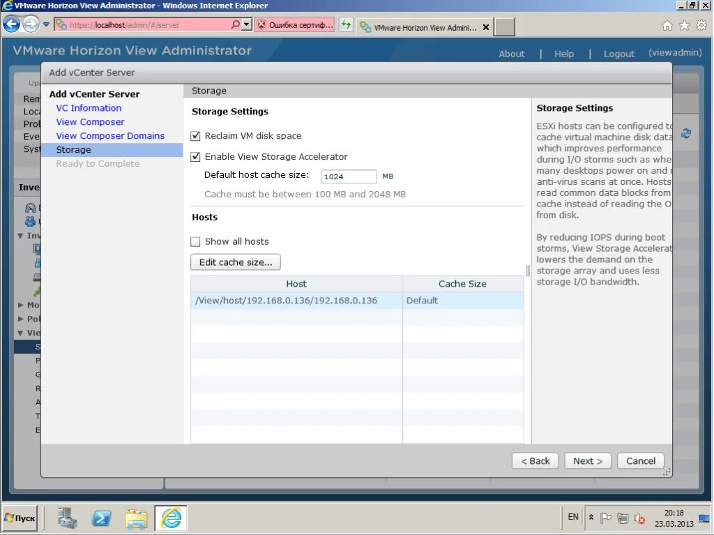
Task: Go to VC Information step
Action: click(89, 108)
